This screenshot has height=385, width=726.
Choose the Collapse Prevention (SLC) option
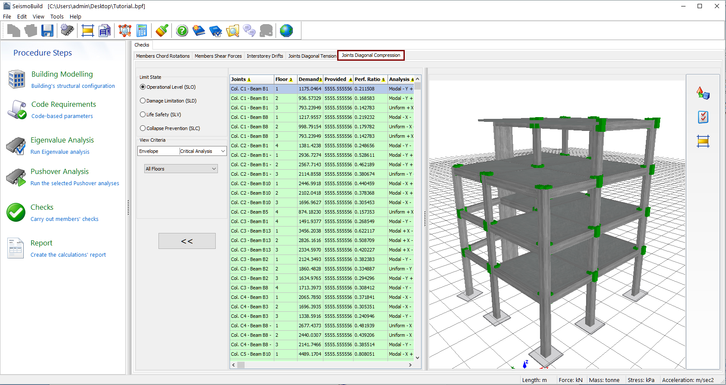coord(143,128)
